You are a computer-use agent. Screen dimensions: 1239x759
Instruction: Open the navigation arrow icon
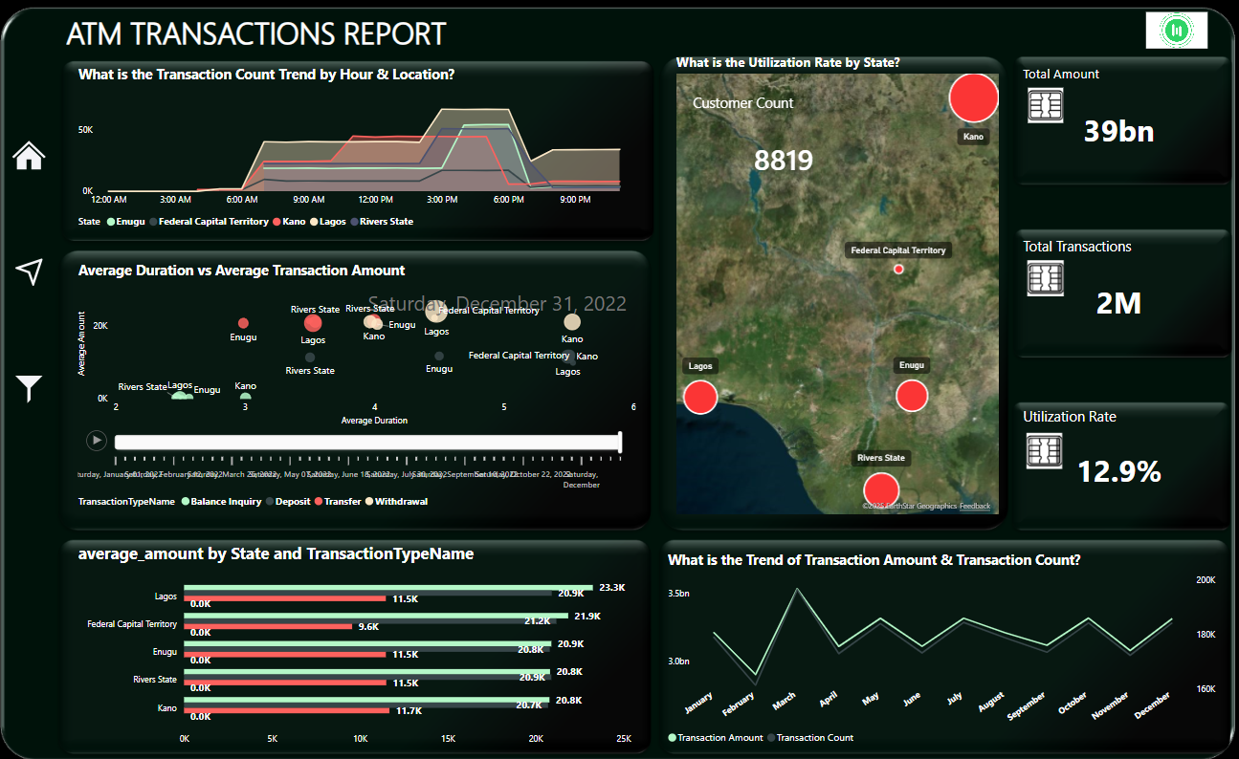[30, 271]
